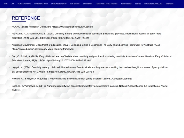This screenshot has height=138, width=184.
Task: Click the Howard & Mayesky citation
Action: click(x=72, y=79)
